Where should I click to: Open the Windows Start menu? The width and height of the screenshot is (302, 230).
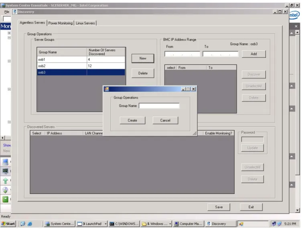[x=8, y=224]
